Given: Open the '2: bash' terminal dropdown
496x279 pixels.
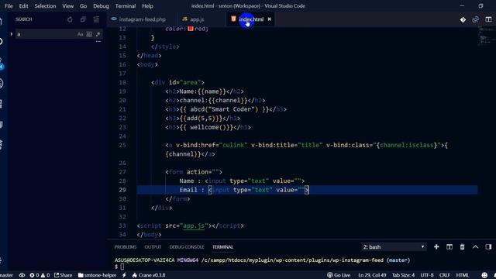Looking at the screenshot, I should pos(394,247).
